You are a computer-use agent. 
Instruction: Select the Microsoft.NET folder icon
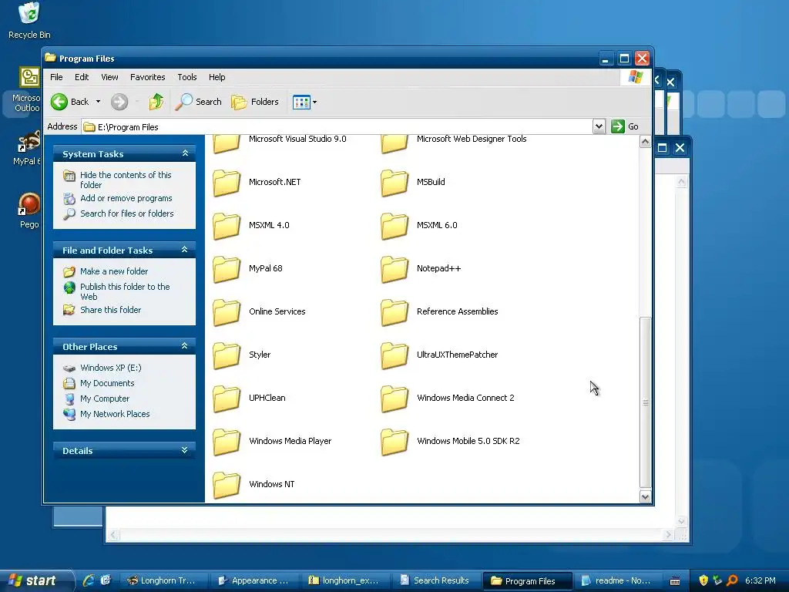pos(227,182)
